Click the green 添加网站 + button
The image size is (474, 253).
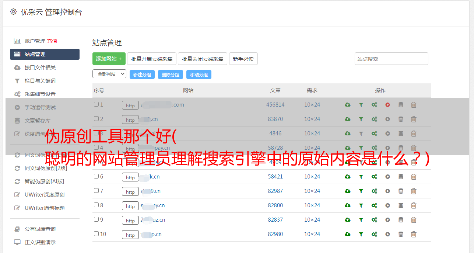[x=109, y=59]
